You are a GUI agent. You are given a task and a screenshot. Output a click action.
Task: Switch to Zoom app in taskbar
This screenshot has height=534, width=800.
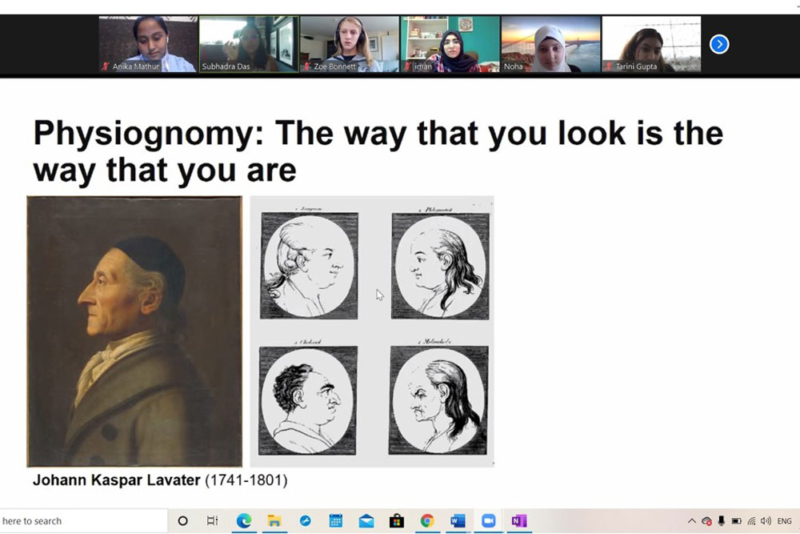[489, 520]
